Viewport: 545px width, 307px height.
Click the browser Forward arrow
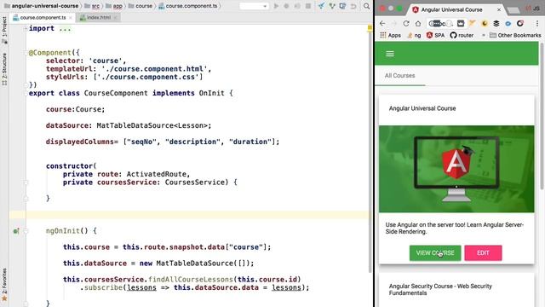394,23
